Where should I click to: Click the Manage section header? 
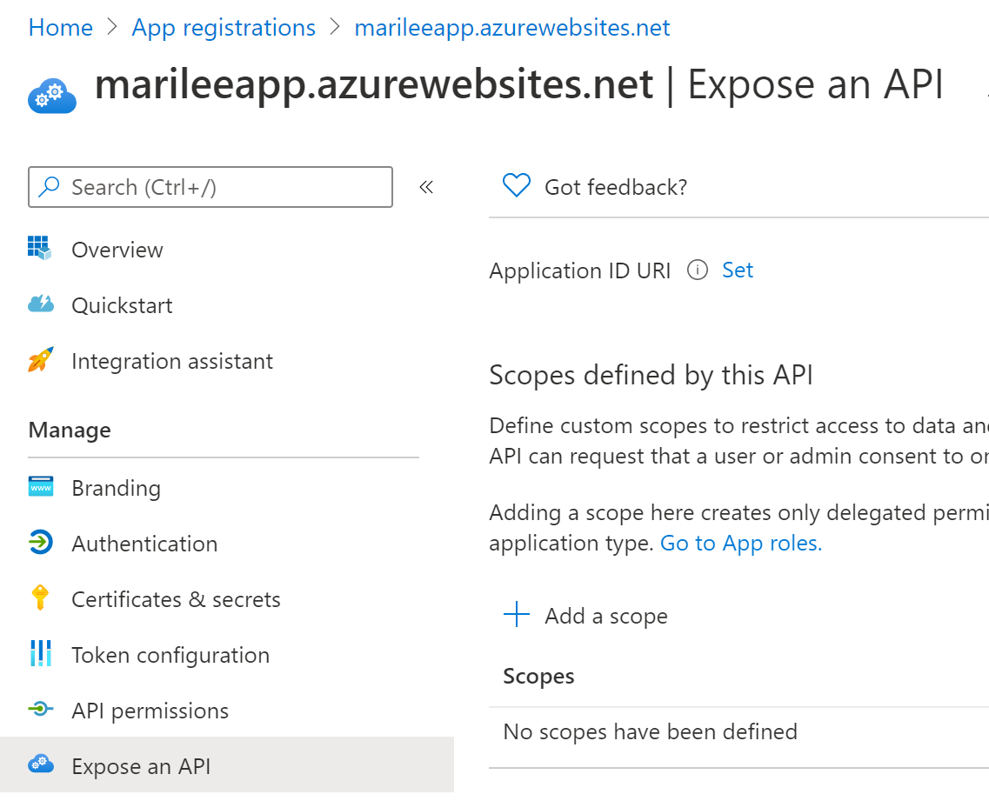[x=70, y=430]
